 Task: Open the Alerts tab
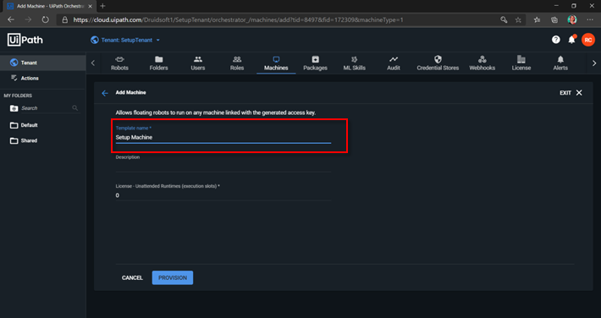click(560, 63)
